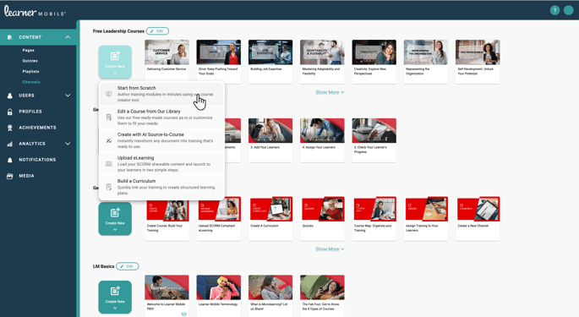The width and height of the screenshot is (579, 317).
Task: Open Learner Mobile Terminology card
Action: 219,296
